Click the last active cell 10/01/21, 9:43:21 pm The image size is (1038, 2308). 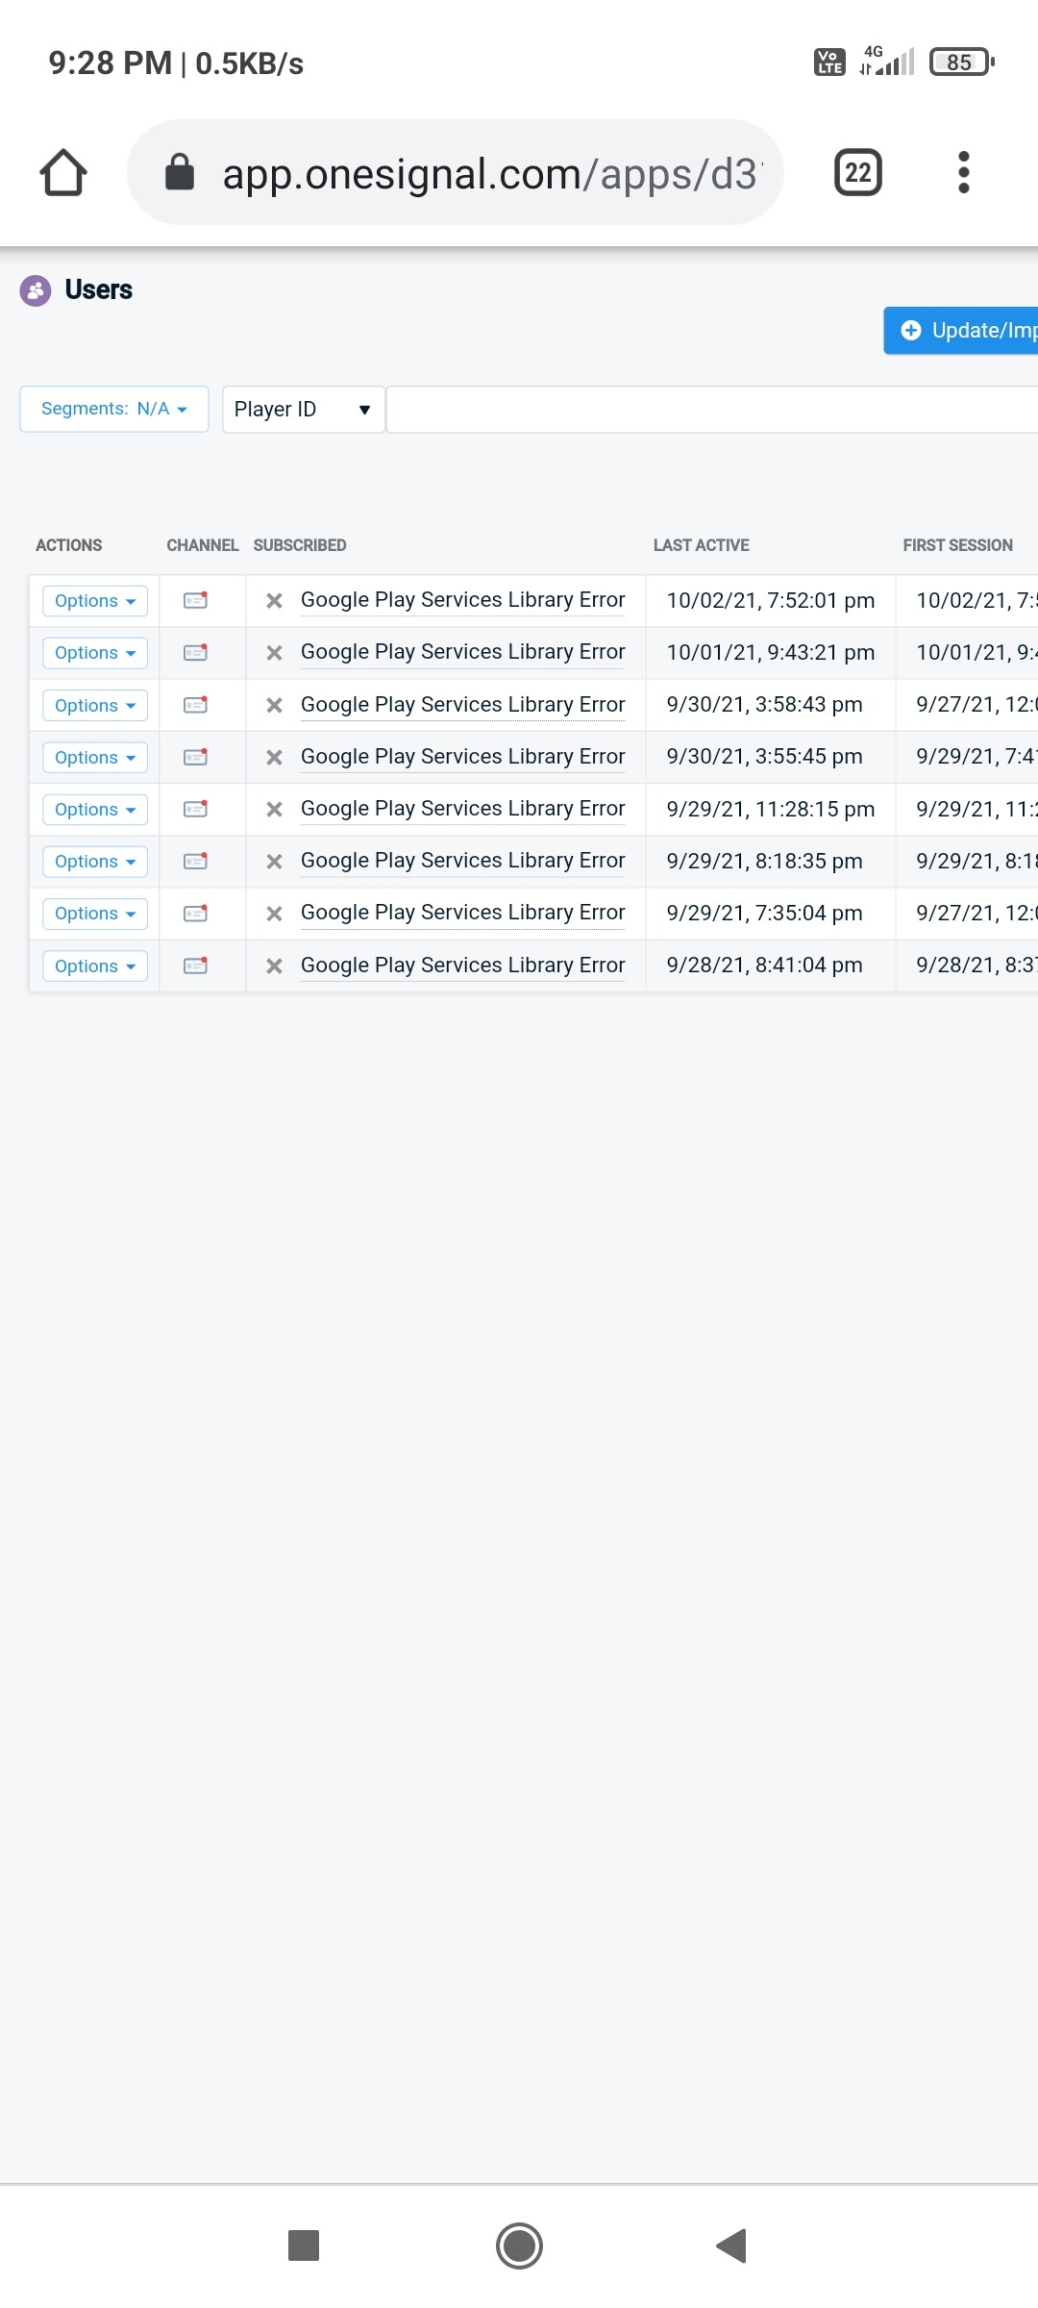pos(771,653)
